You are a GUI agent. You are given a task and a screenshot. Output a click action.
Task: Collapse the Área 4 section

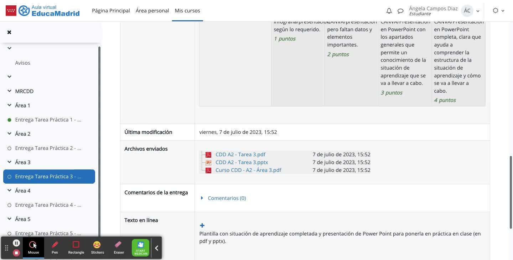click(10, 190)
